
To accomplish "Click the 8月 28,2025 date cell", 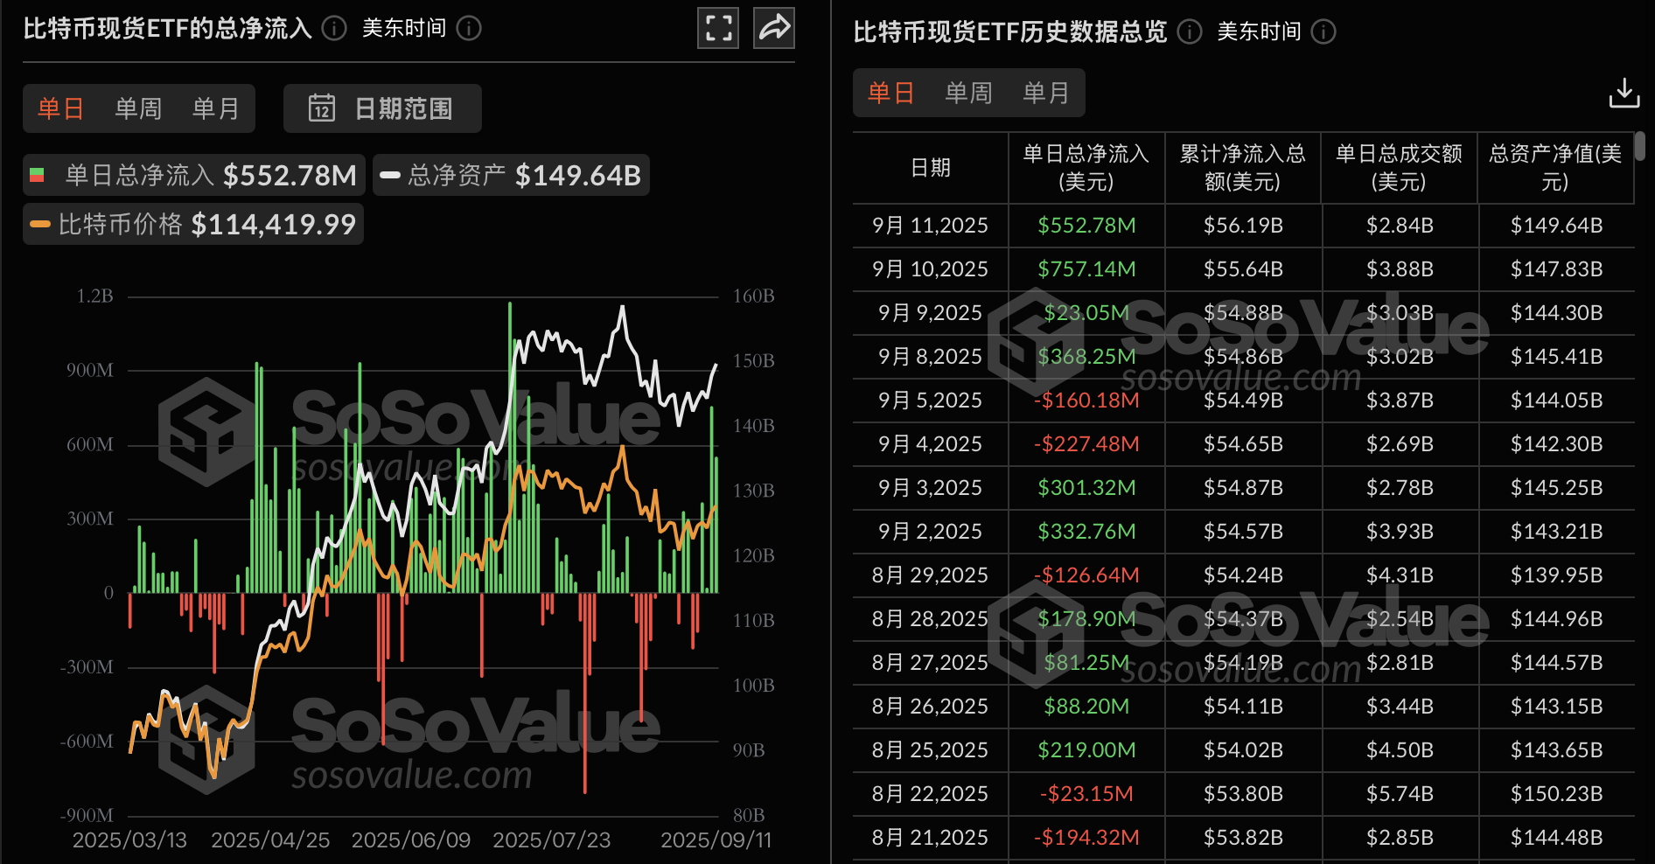I will pos(930,619).
